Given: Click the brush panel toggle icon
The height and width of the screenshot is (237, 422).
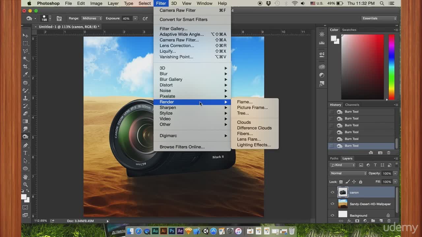Looking at the screenshot, I should point(59,18).
